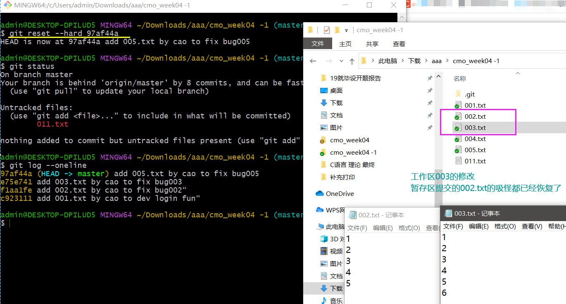This screenshot has width=566, height=304.
Task: Open 文件(F) menu in 003.txt Notepad
Action: (453, 226)
